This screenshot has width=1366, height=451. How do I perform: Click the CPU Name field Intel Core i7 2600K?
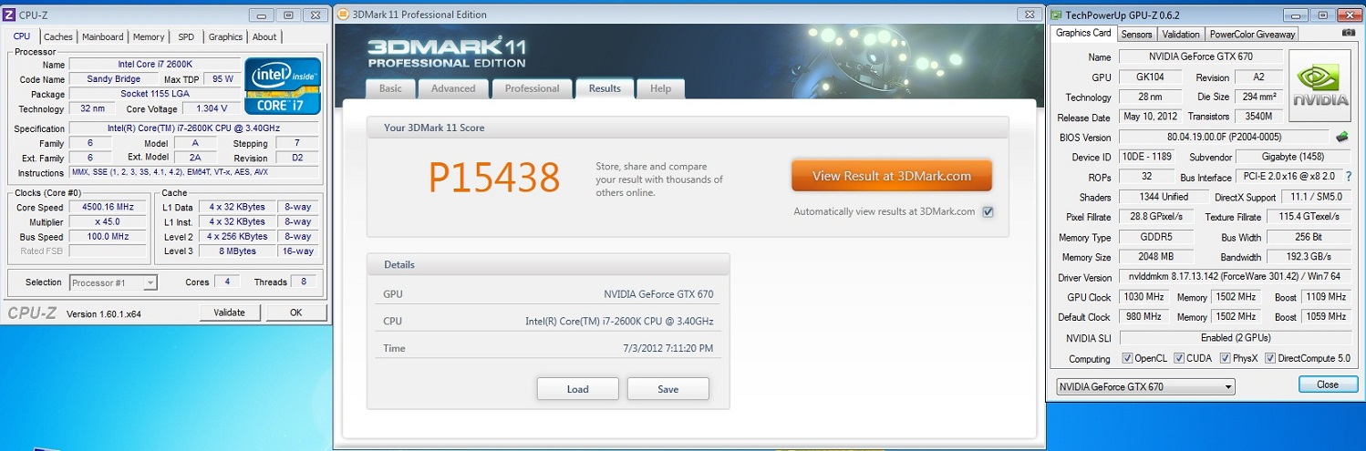[154, 65]
